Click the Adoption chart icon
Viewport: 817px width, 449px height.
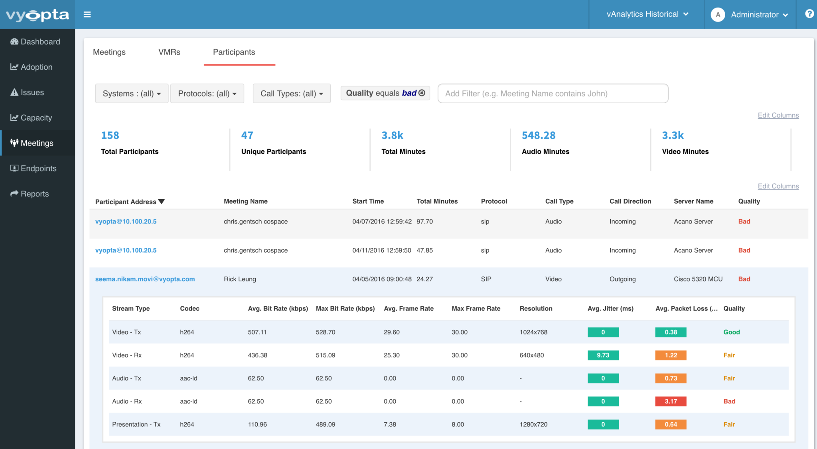click(14, 67)
